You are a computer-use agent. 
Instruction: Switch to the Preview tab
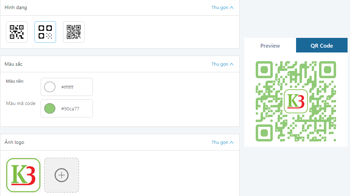tap(270, 46)
